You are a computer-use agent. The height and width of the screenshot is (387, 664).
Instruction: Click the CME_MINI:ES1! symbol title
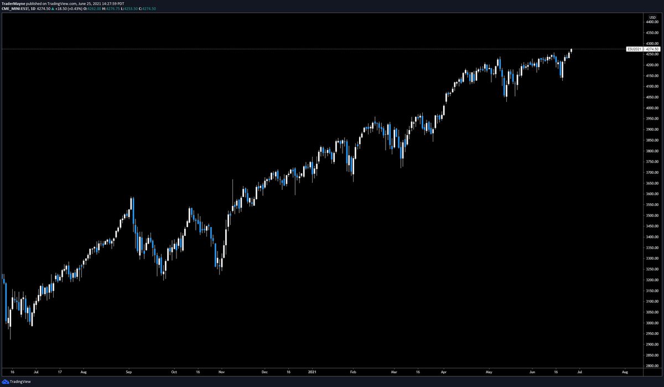[15, 8]
